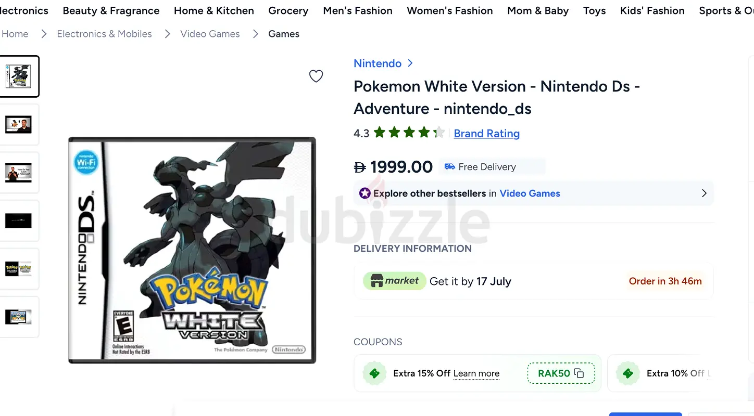This screenshot has height=416, width=754.
Task: Click the green market delivery badge
Action: 395,281
